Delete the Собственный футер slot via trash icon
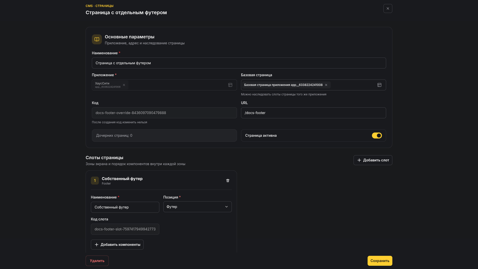Image resolution: width=478 pixels, height=269 pixels. pos(228,181)
